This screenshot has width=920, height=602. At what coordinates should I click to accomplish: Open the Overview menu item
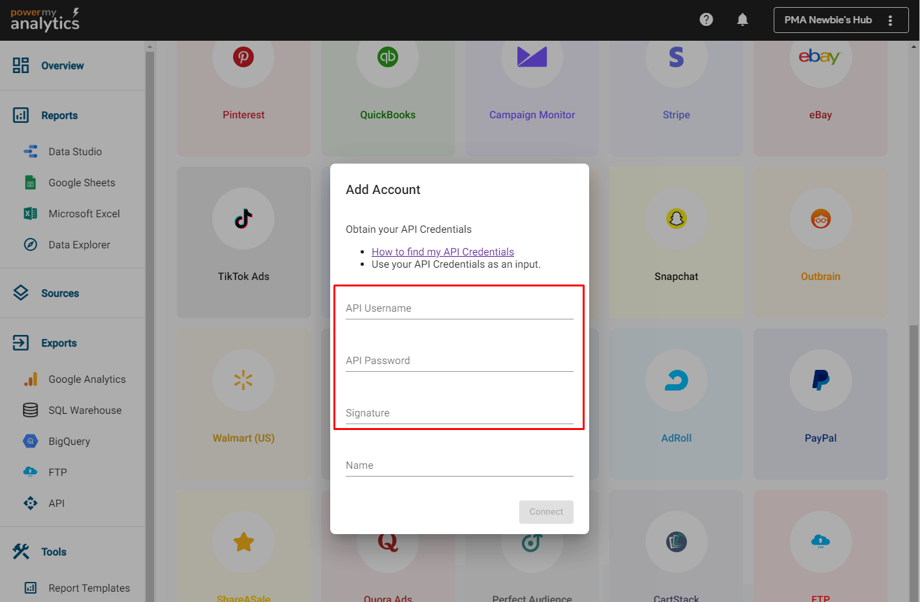pos(62,65)
